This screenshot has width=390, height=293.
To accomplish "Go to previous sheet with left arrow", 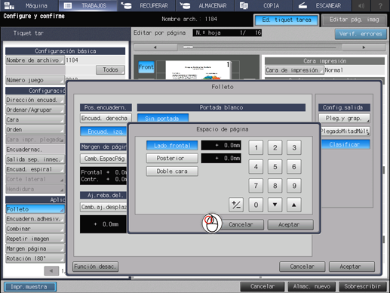I will [x=155, y=48].
